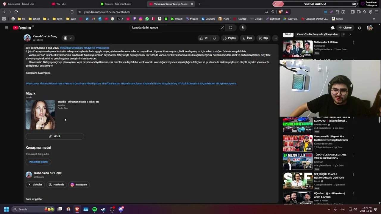Toggle the browser sidebar panel
Image resolution: width=381 pixels, height=214 pixels.
pyautogui.click(x=353, y=12)
